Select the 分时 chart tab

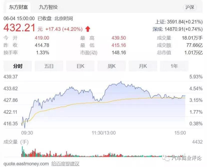coord(18,66)
